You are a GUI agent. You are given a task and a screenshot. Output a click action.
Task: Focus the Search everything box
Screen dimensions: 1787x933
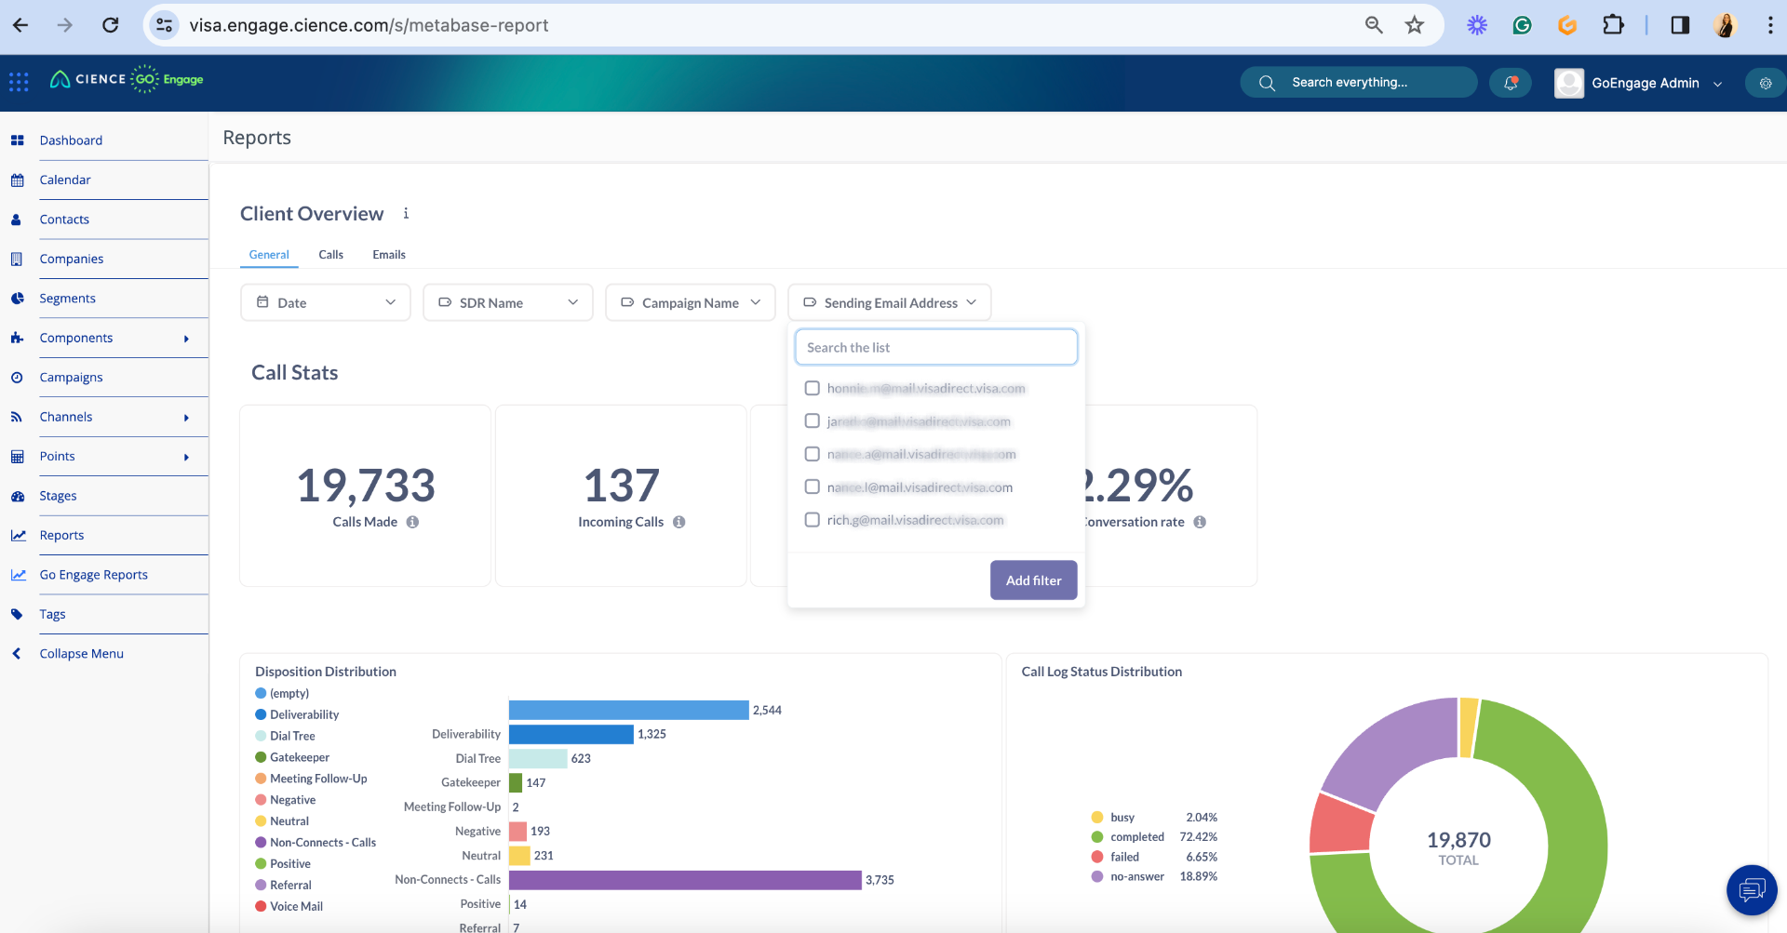[x=1359, y=83]
